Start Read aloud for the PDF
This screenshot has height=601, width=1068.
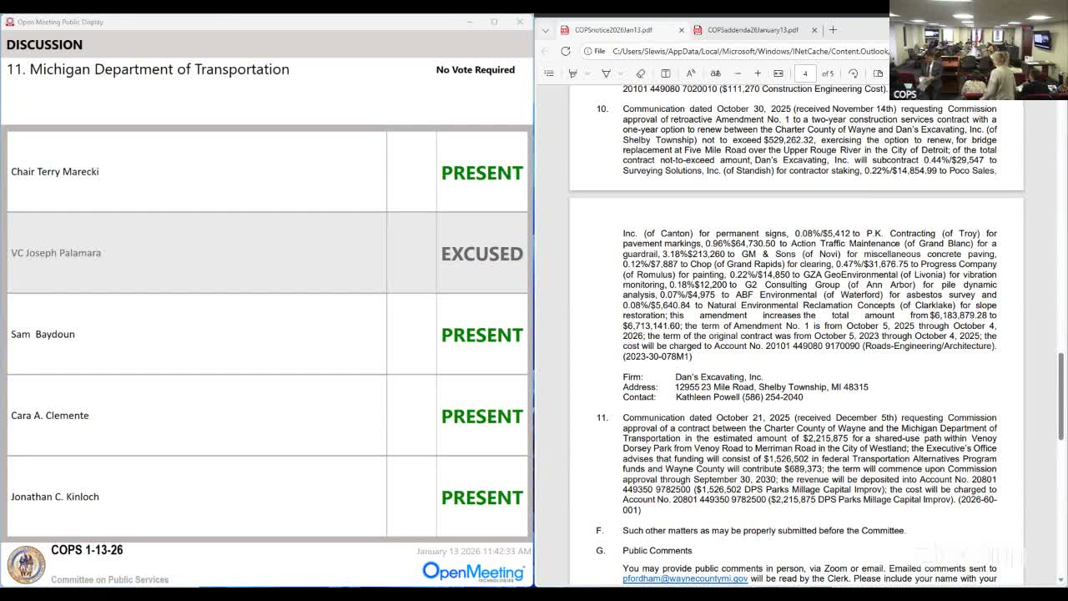point(689,73)
